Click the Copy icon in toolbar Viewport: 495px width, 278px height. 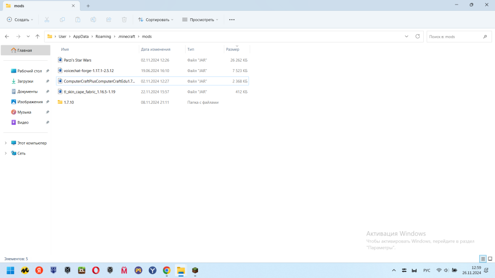click(62, 20)
